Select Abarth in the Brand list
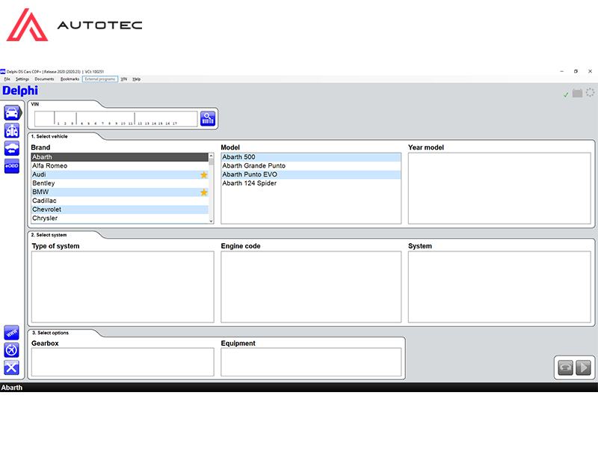Image resolution: width=598 pixels, height=449 pixels. tap(120, 157)
